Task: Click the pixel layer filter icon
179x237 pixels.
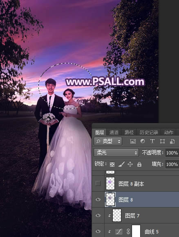Action: tap(133, 141)
